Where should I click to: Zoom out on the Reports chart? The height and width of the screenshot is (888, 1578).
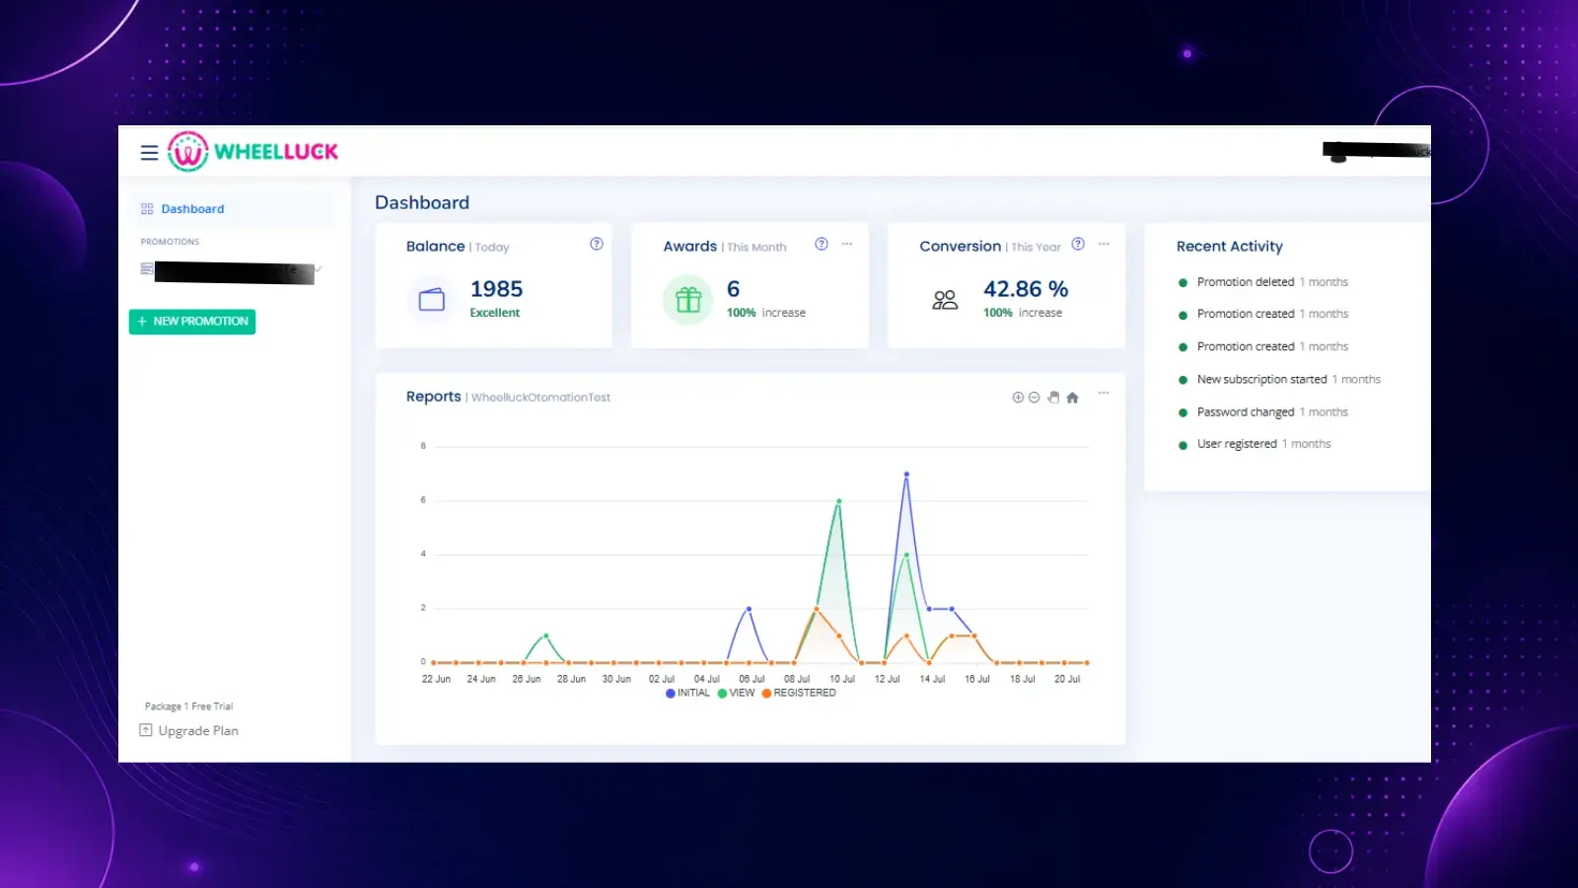[x=1035, y=398]
